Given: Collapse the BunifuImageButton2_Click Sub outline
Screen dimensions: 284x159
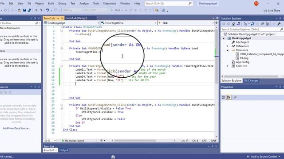Looking at the screenshot, I should 62,105.
